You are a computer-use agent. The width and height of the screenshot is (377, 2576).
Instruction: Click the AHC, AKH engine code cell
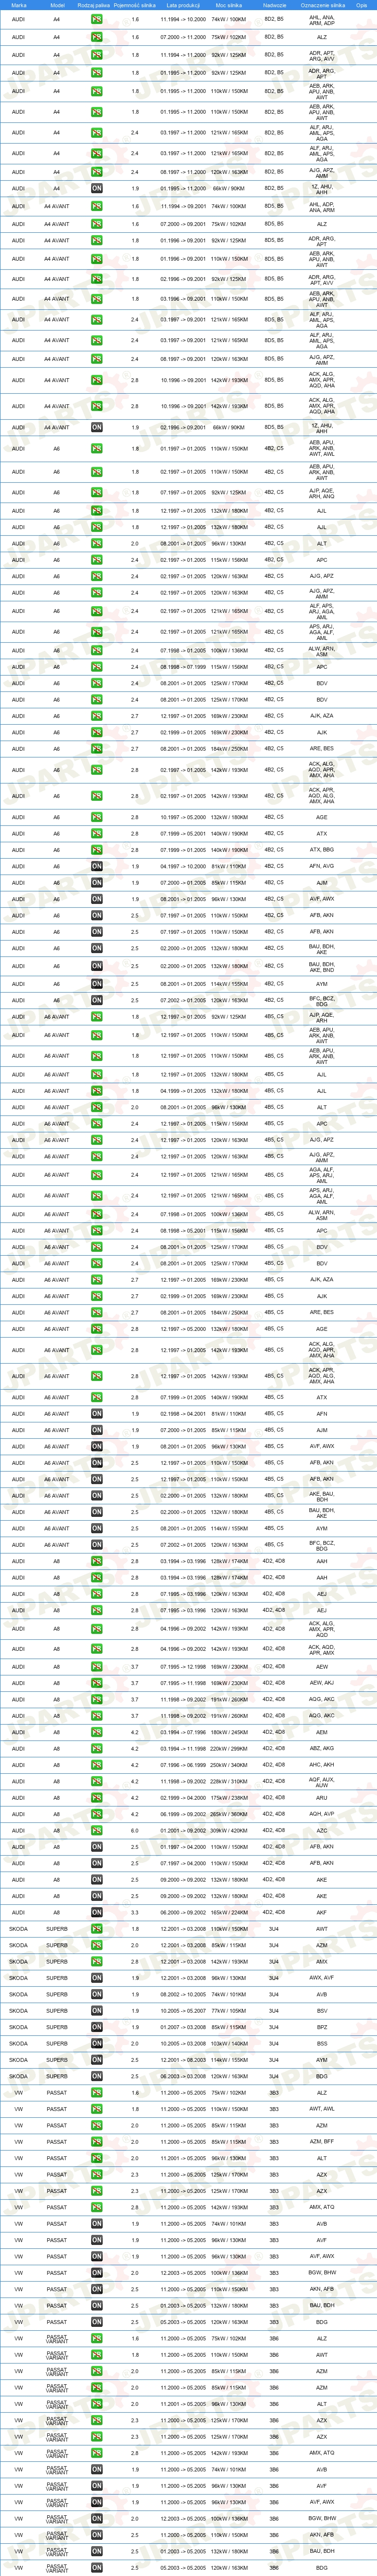pyautogui.click(x=322, y=1765)
